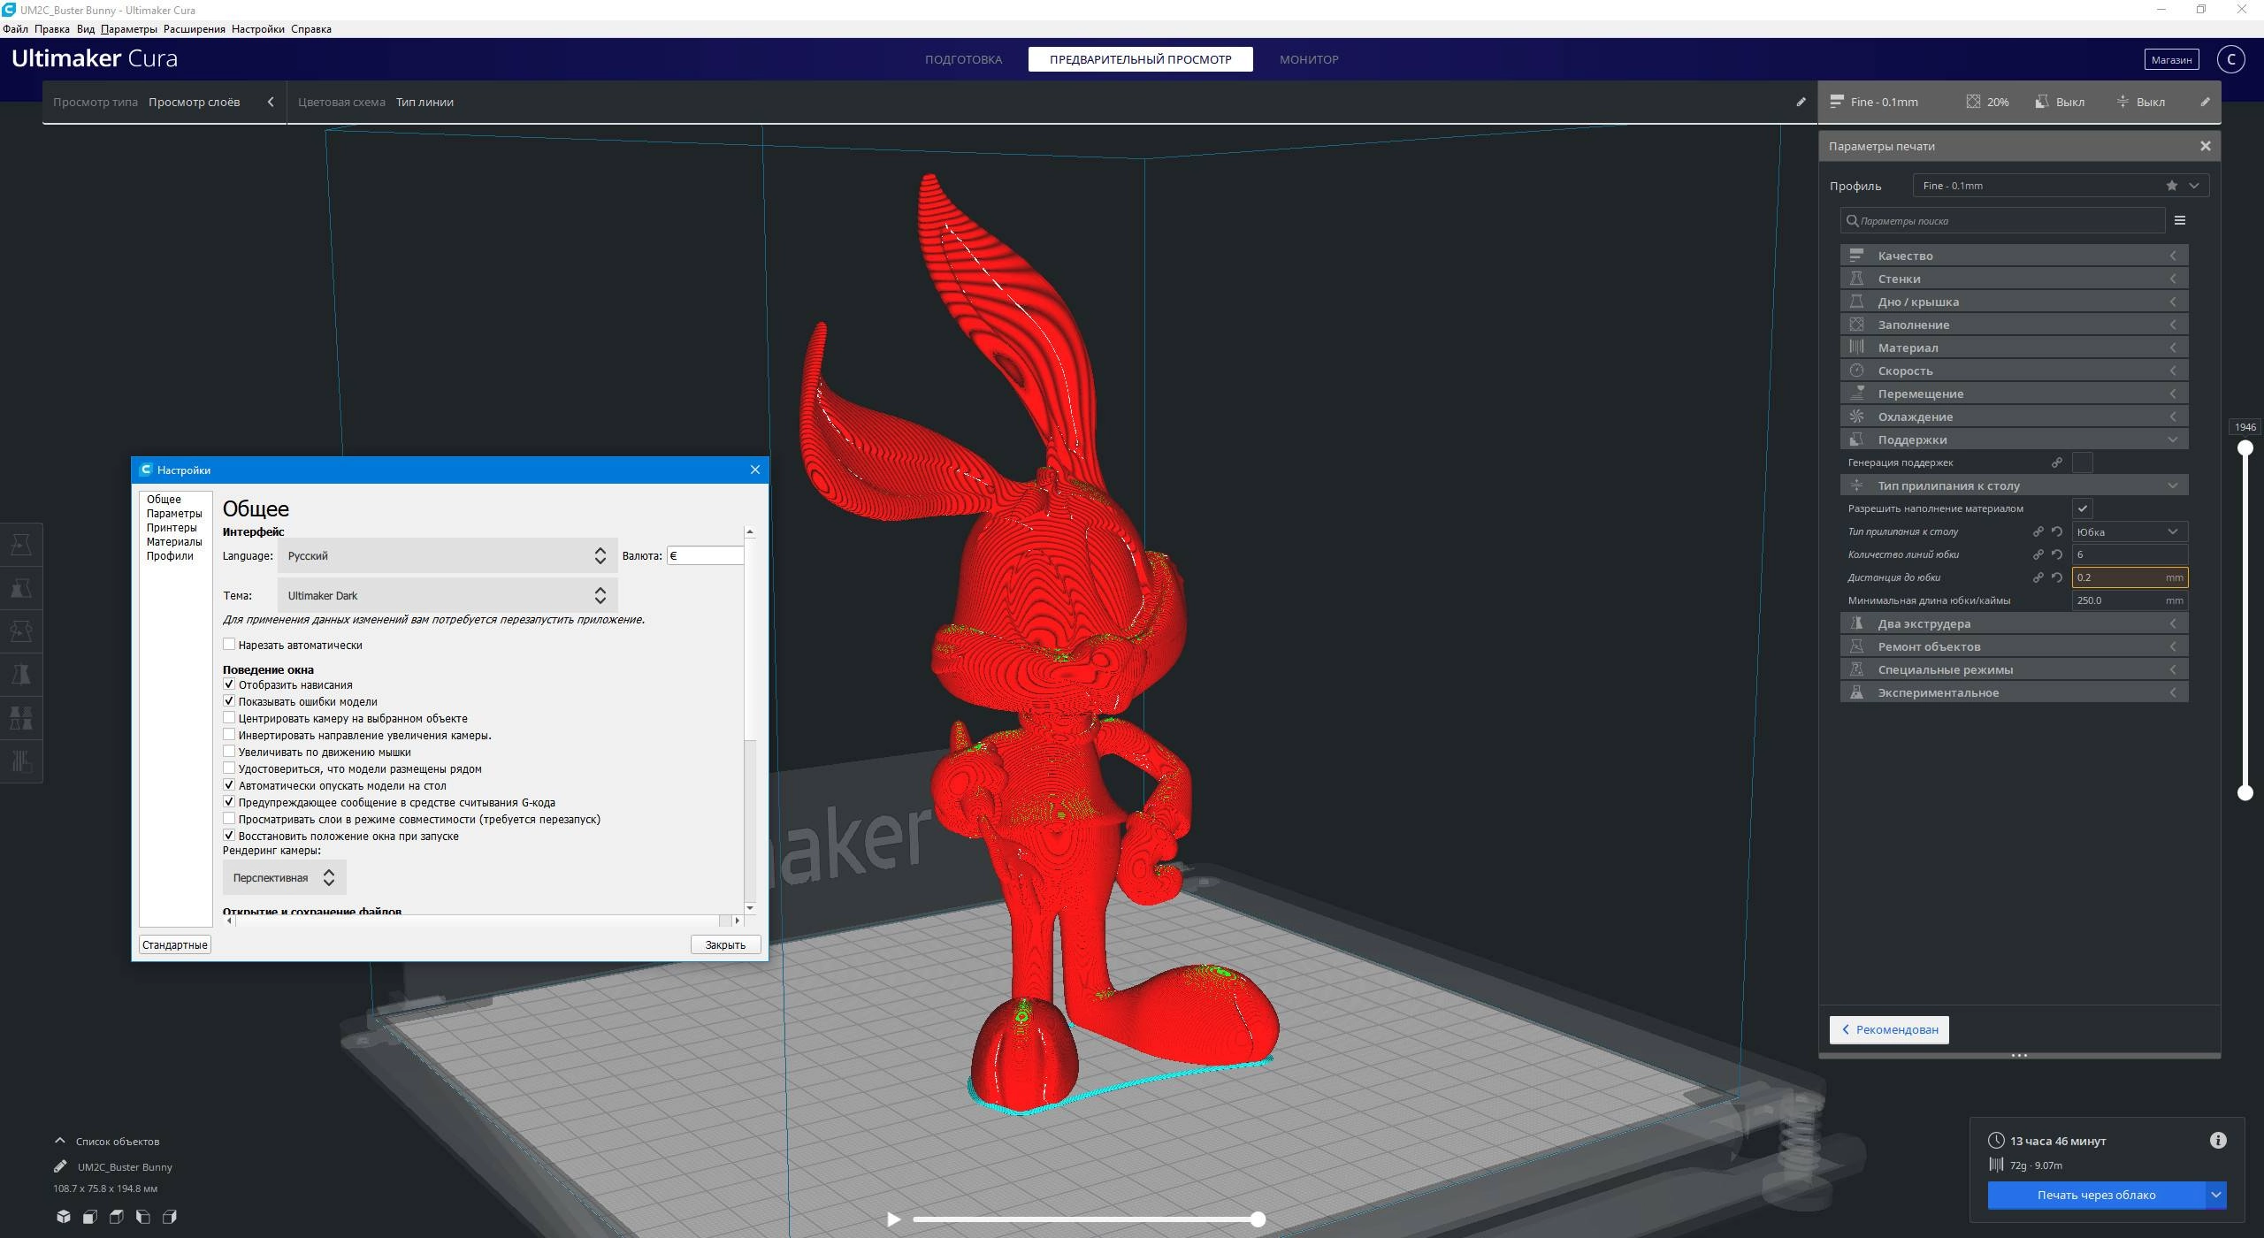2264x1238 pixels.
Task: Reset build plate adhesion type icon
Action: click(2057, 531)
